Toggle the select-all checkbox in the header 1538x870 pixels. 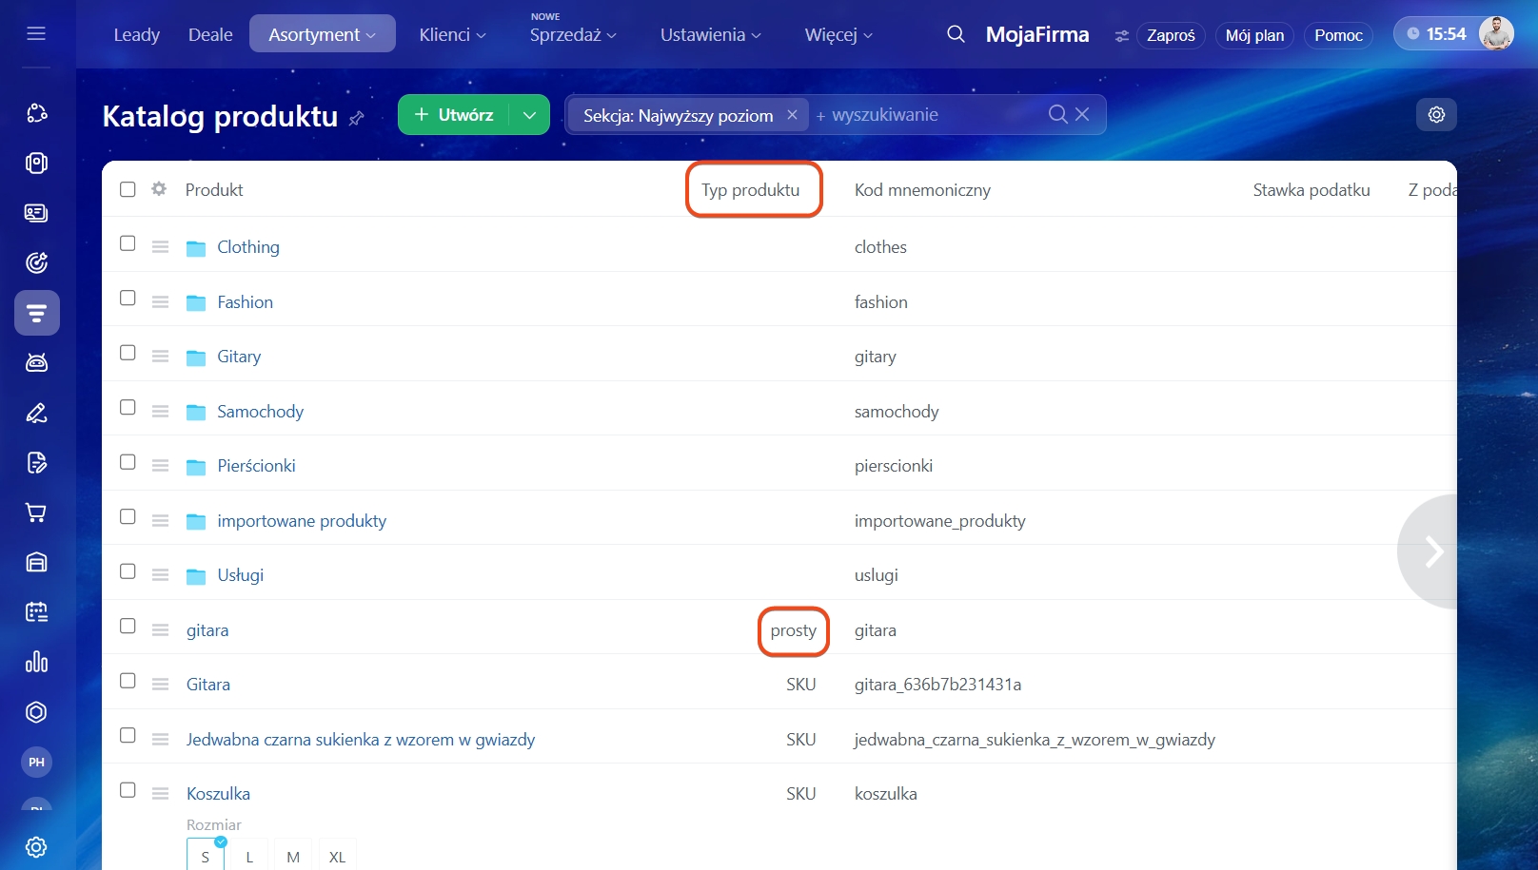click(128, 189)
